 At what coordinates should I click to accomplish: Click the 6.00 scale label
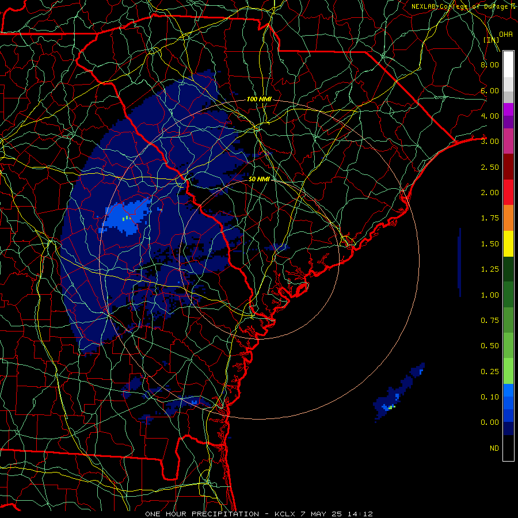click(x=490, y=90)
